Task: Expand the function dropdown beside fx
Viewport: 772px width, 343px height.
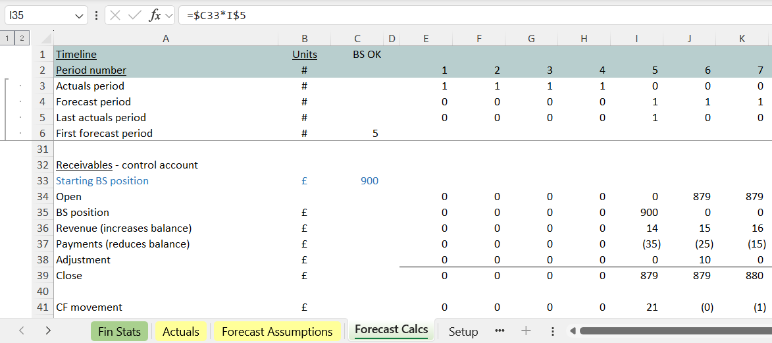Action: pyautogui.click(x=168, y=15)
